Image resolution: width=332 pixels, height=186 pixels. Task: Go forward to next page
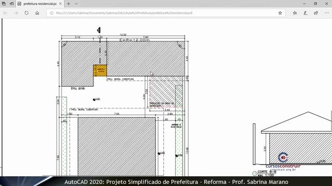pos(16,13)
